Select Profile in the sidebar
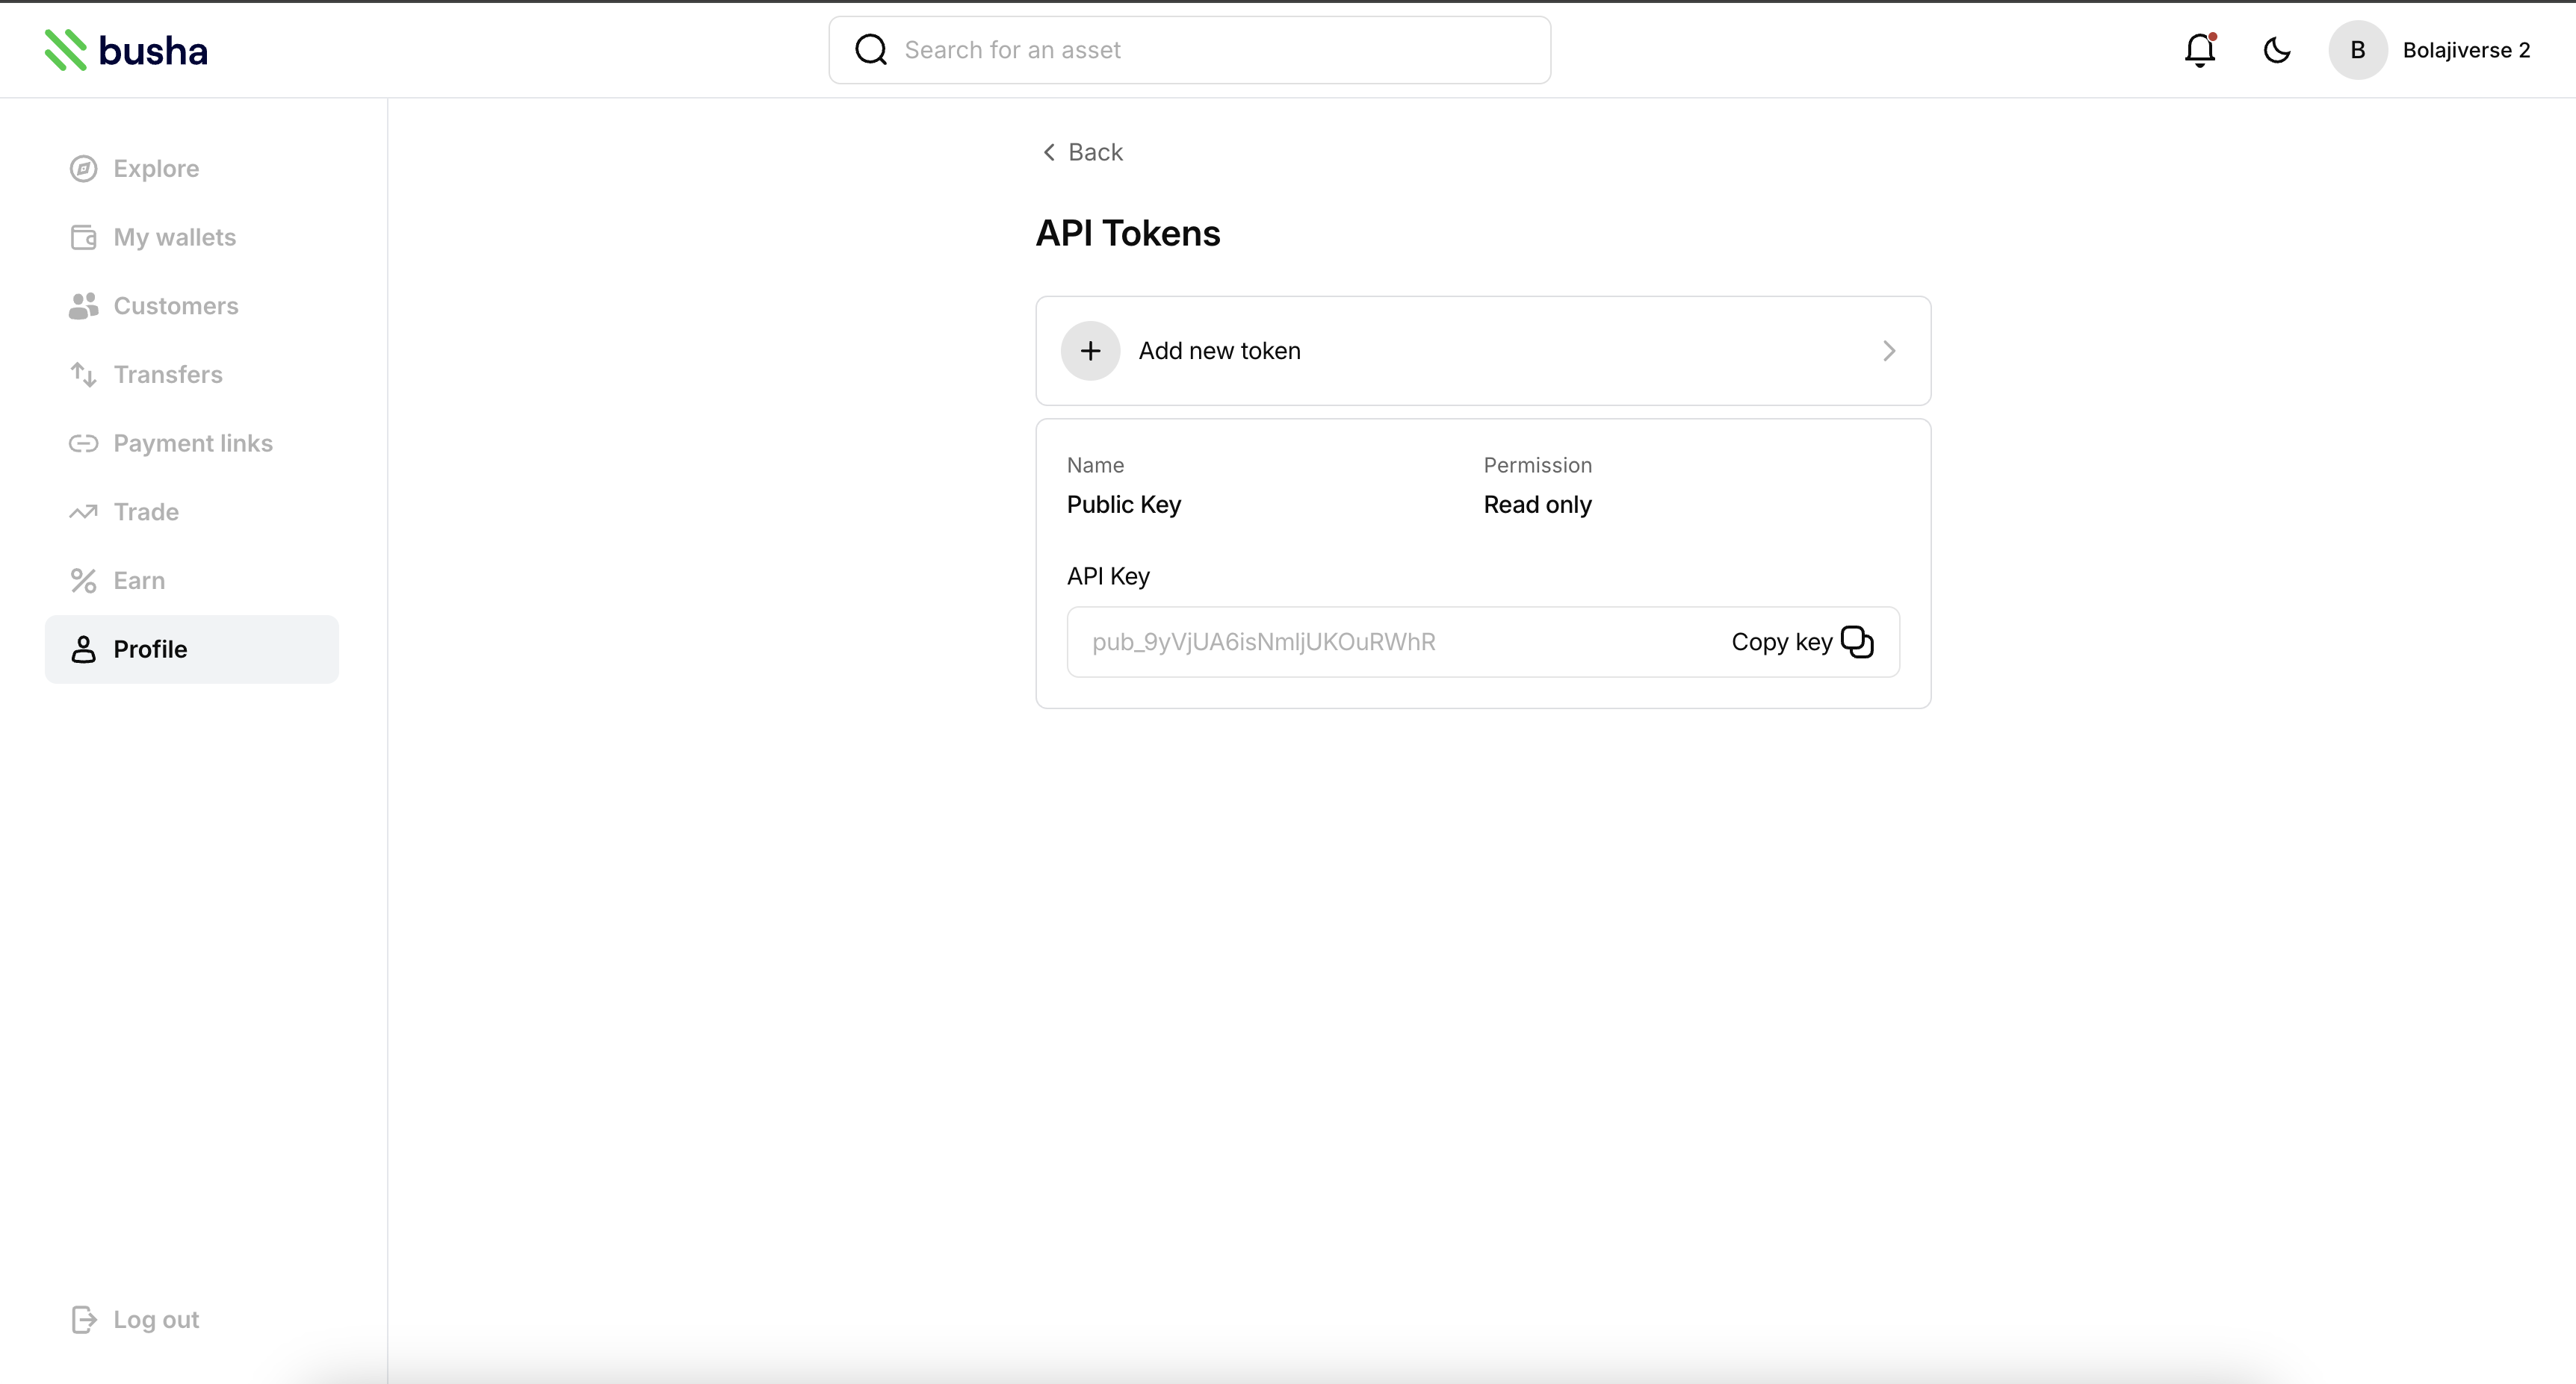The height and width of the screenshot is (1384, 2576). 150,649
